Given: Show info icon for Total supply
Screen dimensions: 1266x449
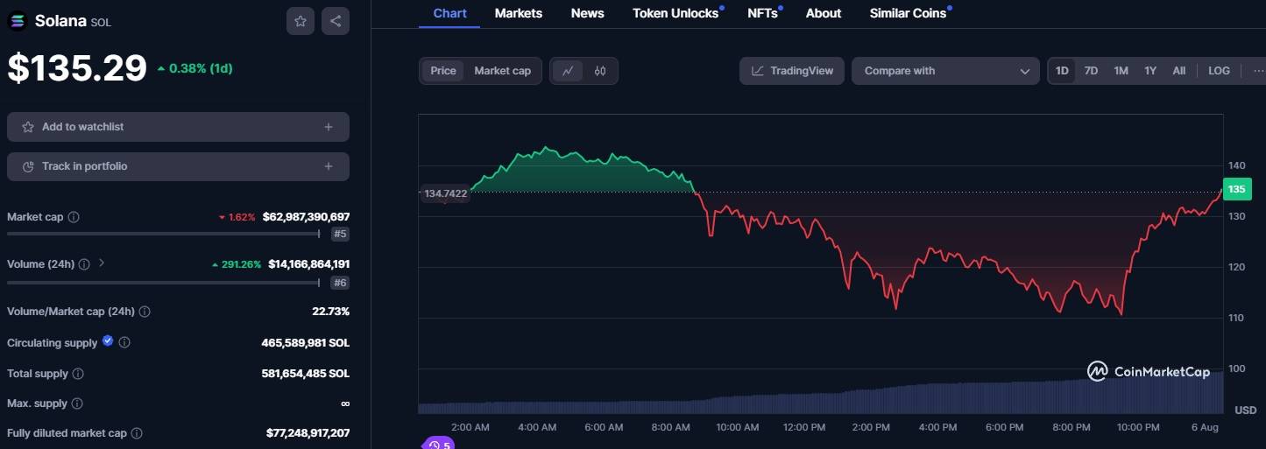Looking at the screenshot, I should [x=78, y=374].
